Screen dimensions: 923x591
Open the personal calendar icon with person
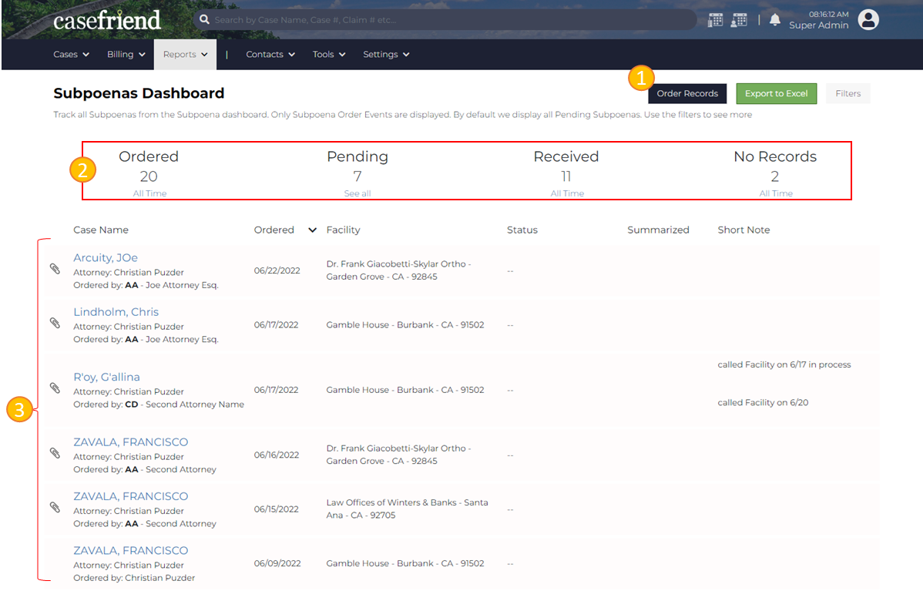pos(740,20)
